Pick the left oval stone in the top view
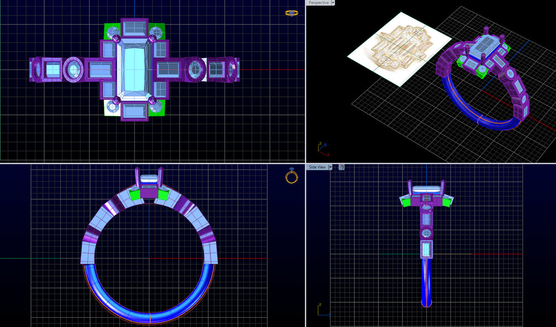 [x=73, y=69]
